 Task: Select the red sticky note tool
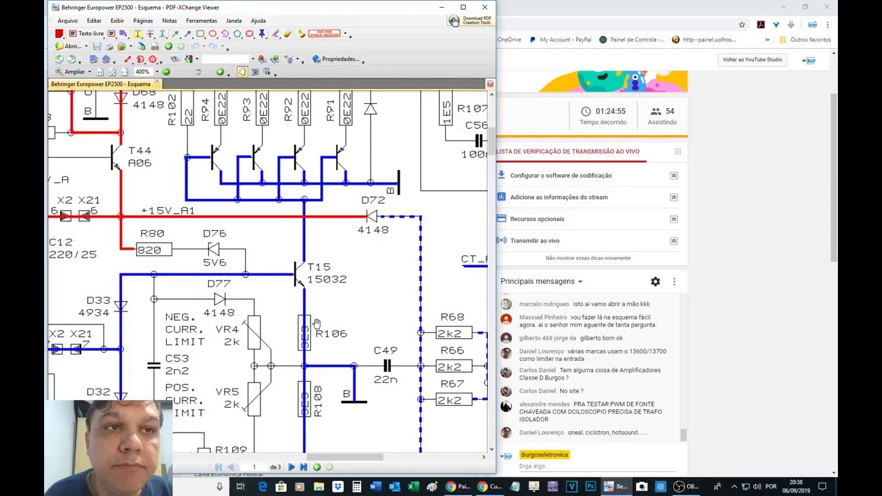tap(59, 34)
